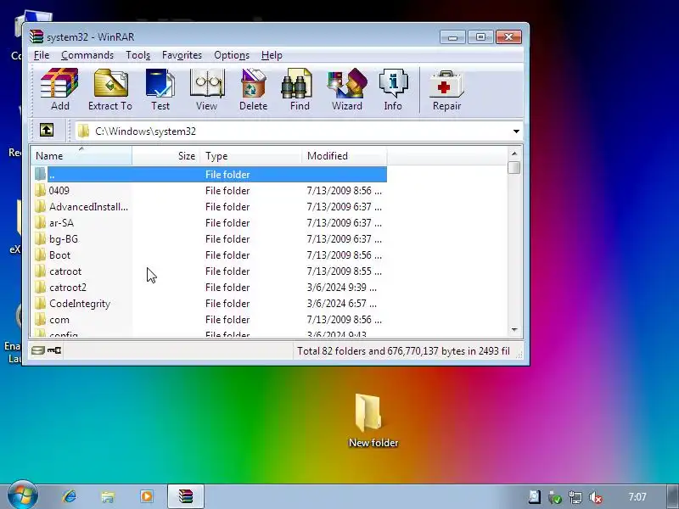
Task: Click the muted volume tray icon
Action: pos(596,497)
